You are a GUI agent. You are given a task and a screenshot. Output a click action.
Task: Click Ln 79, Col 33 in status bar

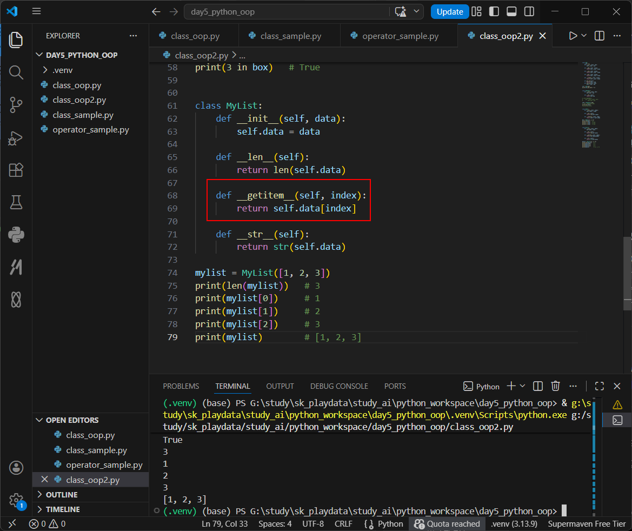tap(224, 524)
